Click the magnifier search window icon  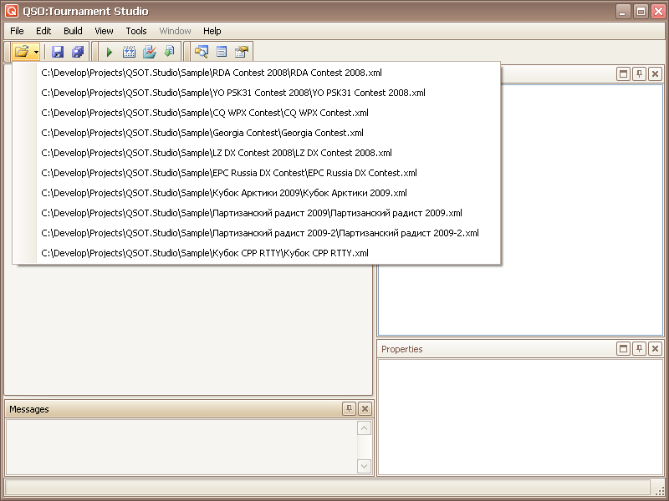pos(202,52)
